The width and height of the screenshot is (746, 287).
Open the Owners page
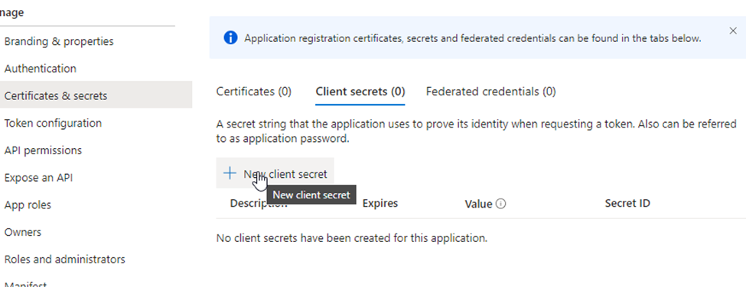click(x=23, y=233)
